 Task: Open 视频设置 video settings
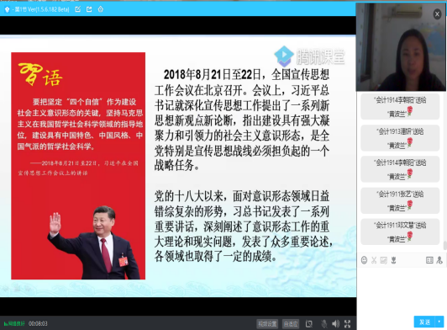pyautogui.click(x=267, y=324)
